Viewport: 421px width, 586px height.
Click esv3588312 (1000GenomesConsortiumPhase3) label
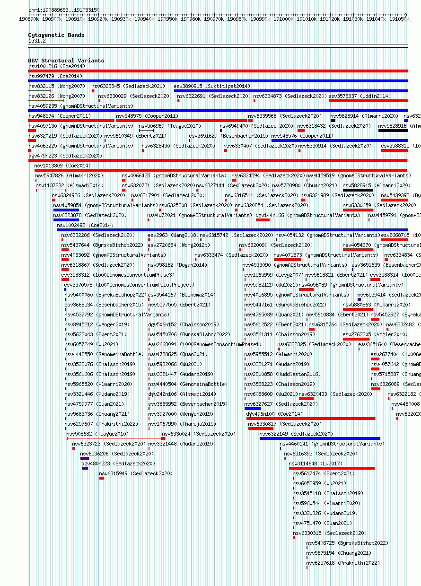click(118, 275)
